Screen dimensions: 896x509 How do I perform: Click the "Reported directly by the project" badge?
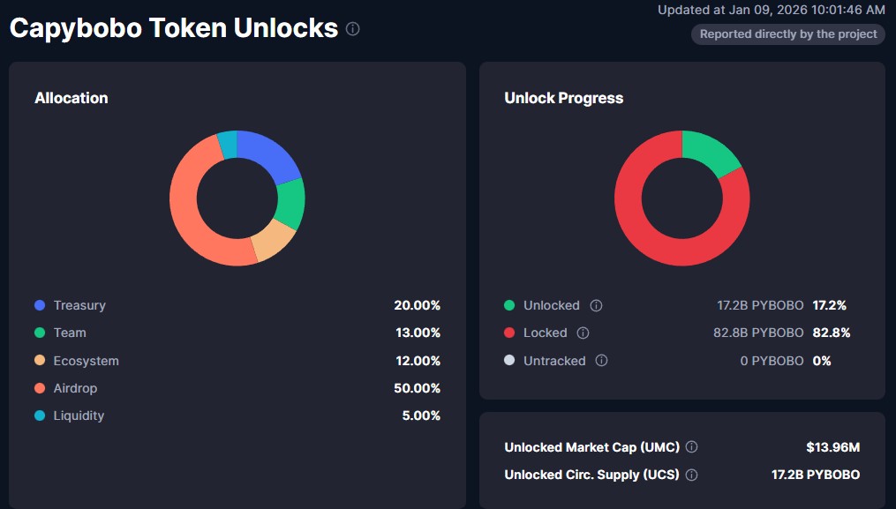[788, 34]
